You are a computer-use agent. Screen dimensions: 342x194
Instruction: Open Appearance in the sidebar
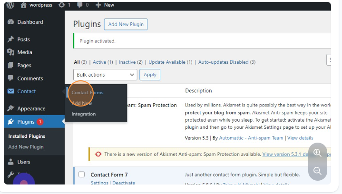31,108
